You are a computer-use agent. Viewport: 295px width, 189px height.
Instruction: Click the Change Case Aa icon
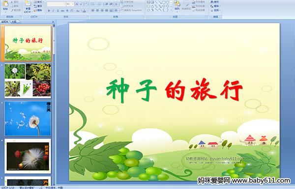pyautogui.click(x=78, y=11)
